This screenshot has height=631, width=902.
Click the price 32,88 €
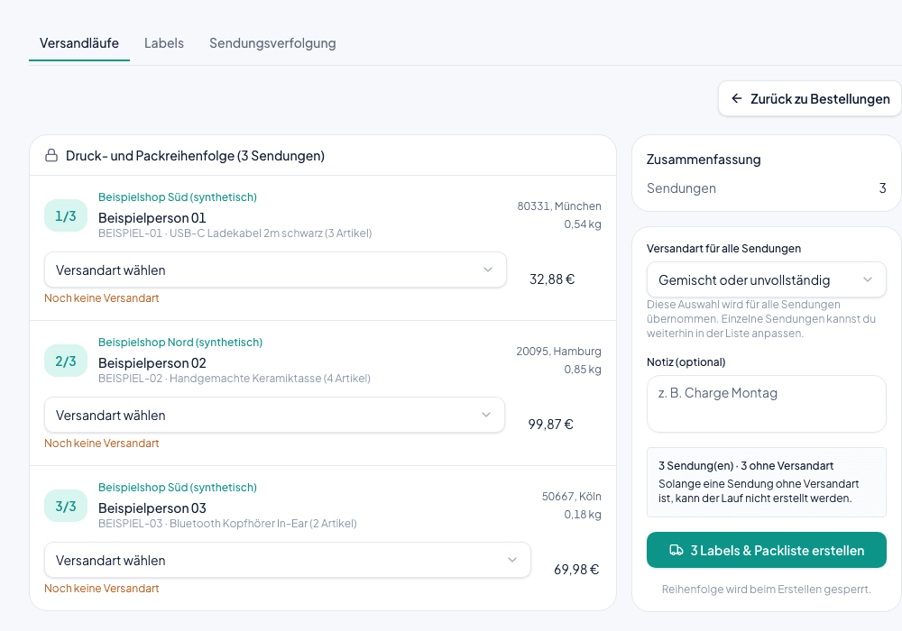coord(552,279)
